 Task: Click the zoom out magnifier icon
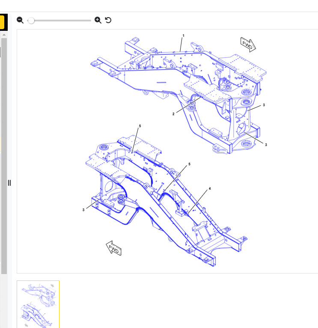(x=20, y=20)
